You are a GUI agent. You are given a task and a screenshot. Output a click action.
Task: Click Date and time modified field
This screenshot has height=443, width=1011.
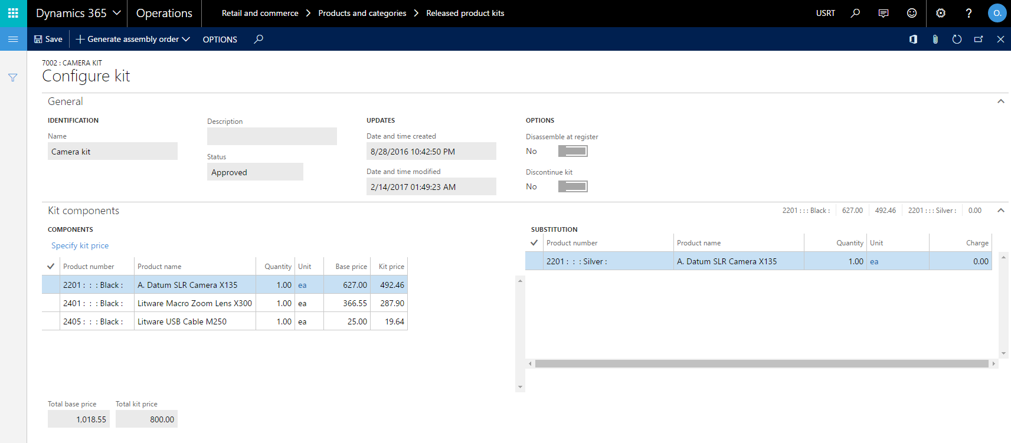pyautogui.click(x=431, y=186)
